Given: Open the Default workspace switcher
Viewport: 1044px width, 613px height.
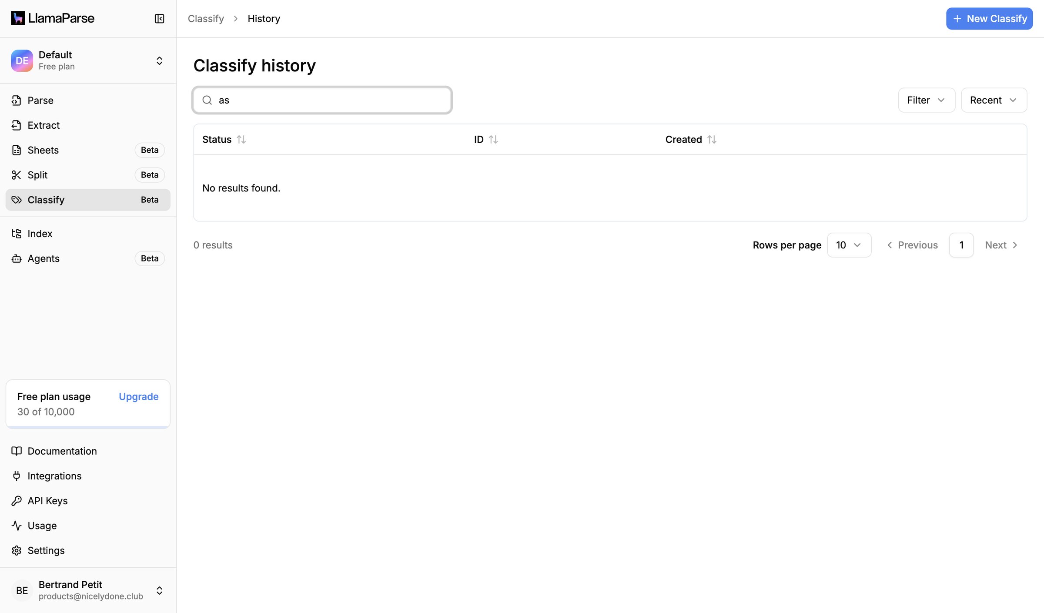Looking at the screenshot, I should coord(88,60).
